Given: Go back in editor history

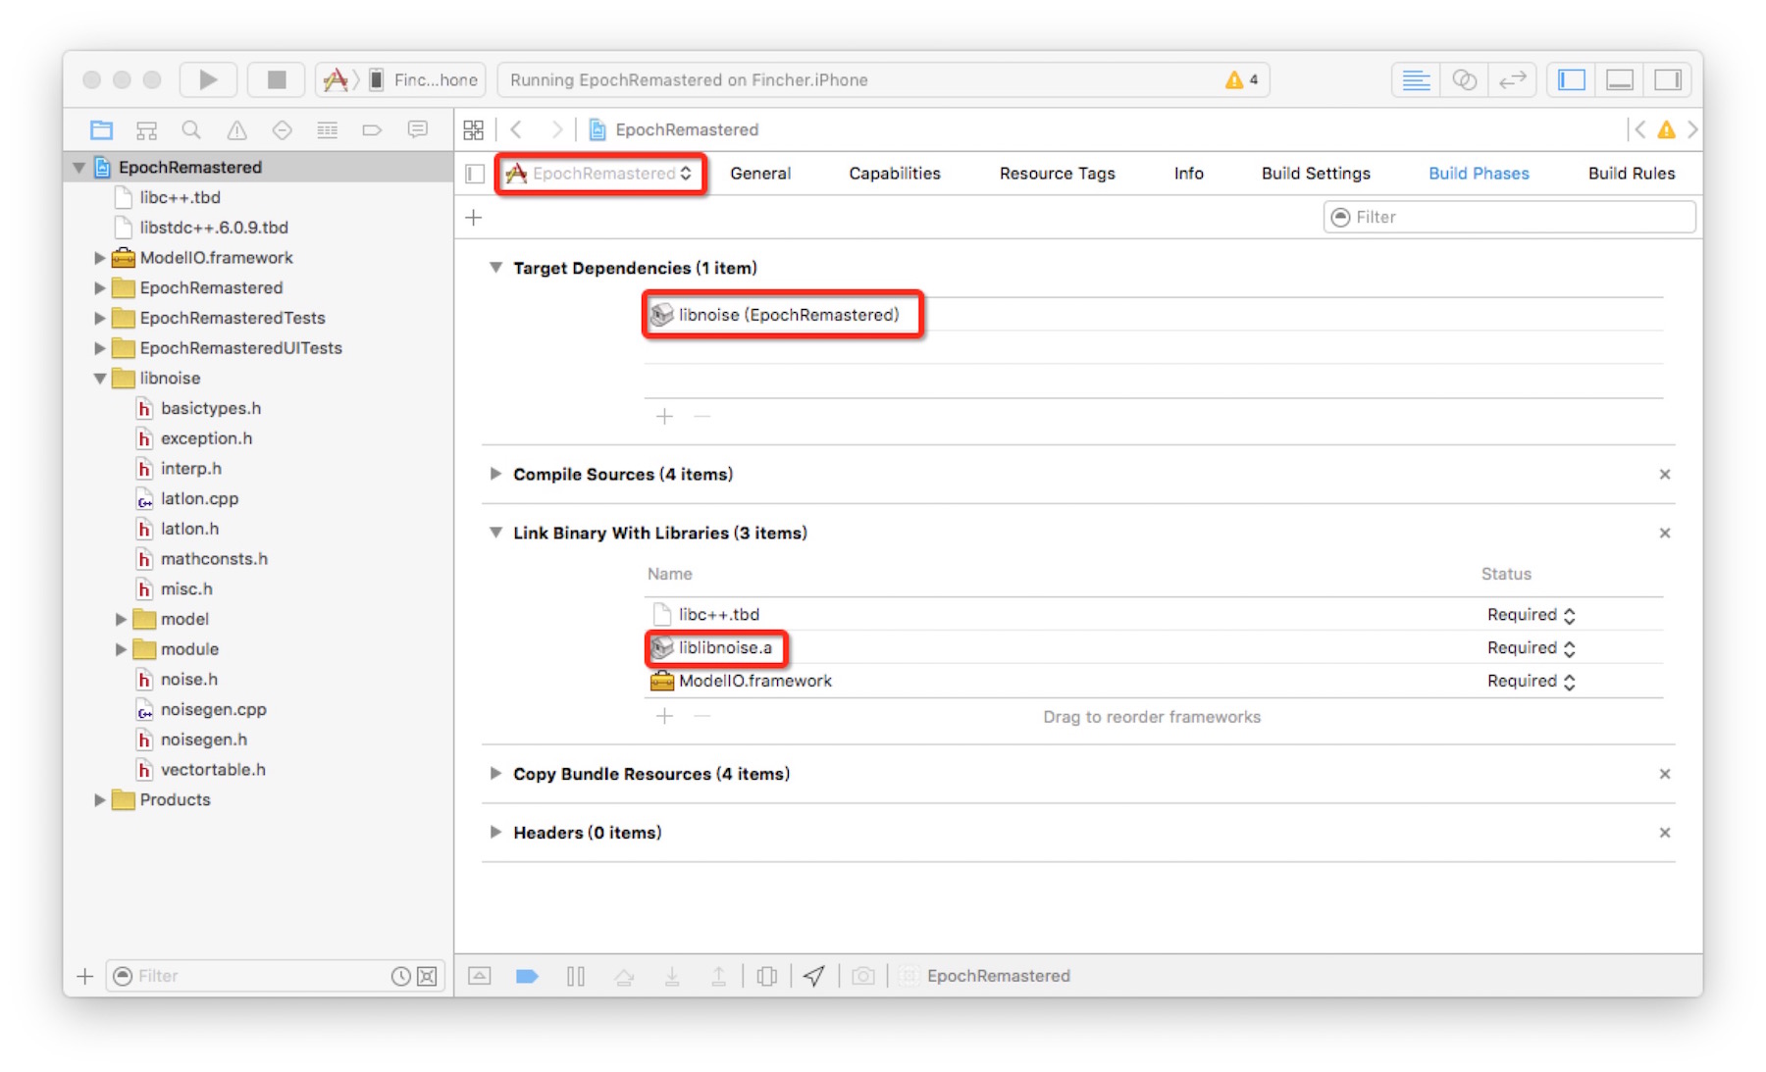Looking at the screenshot, I should pos(516,129).
